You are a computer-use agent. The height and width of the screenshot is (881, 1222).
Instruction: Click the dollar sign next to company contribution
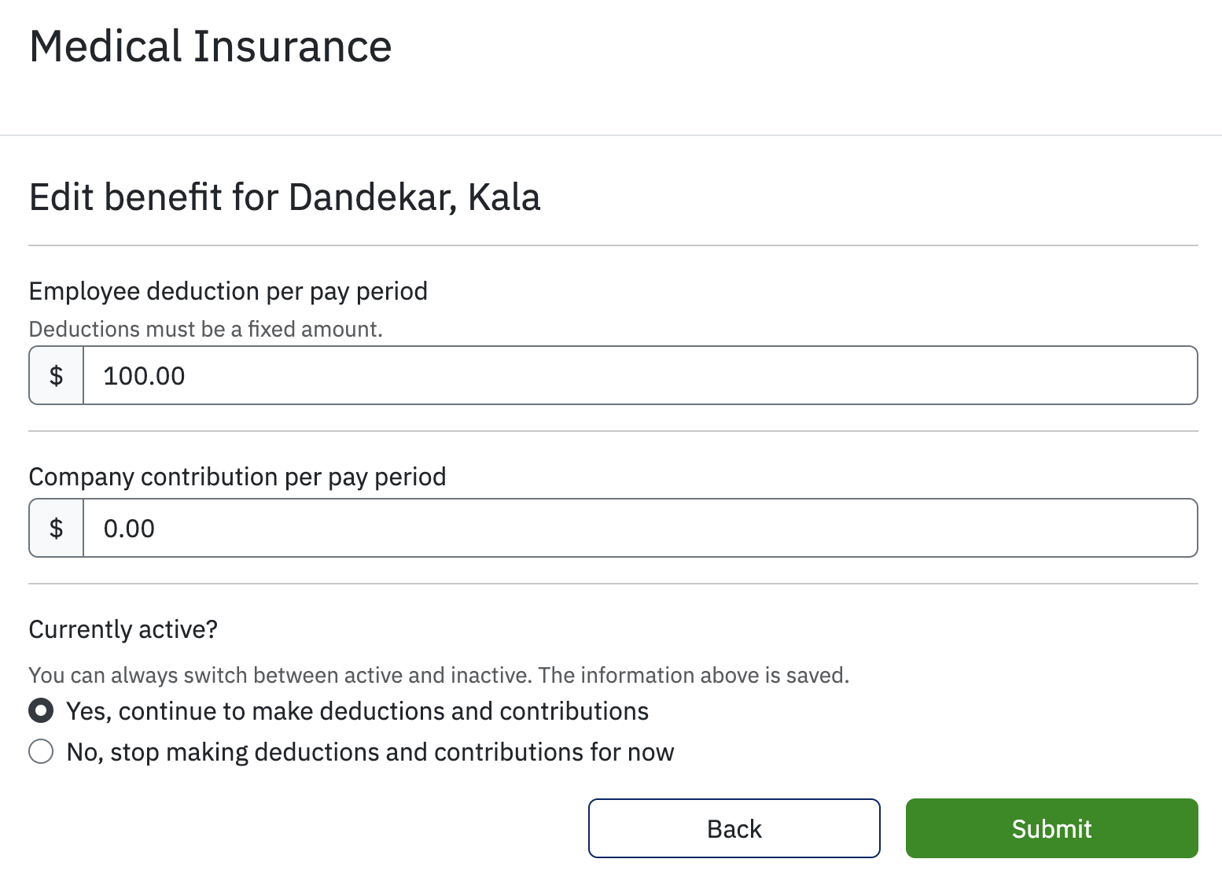click(55, 528)
